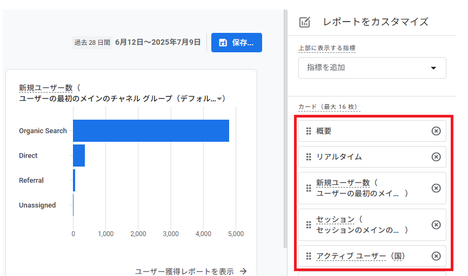Click the 新規ユーザー数 metric title on chart
Image resolution: width=468 pixels, height=276 pixels.
46,88
